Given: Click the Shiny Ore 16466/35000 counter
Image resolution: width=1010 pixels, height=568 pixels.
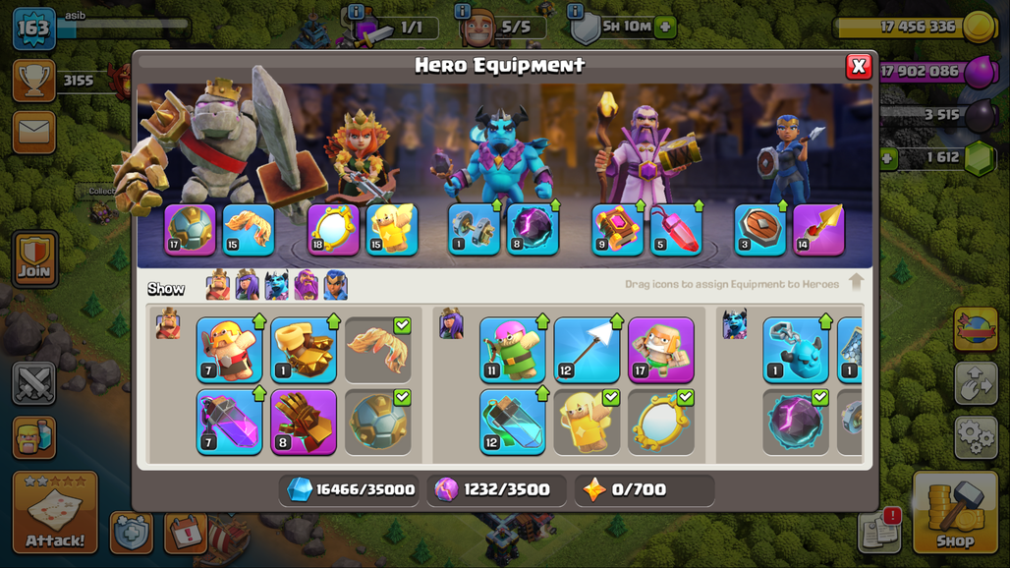Looking at the screenshot, I should point(351,490).
